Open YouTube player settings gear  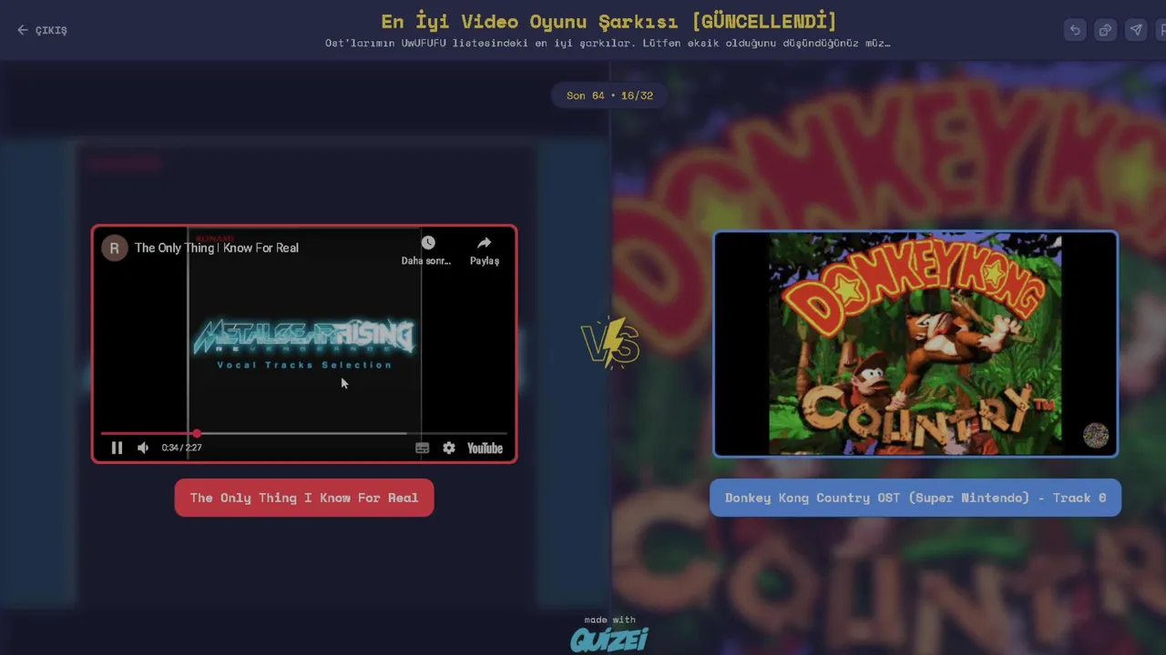pos(449,448)
